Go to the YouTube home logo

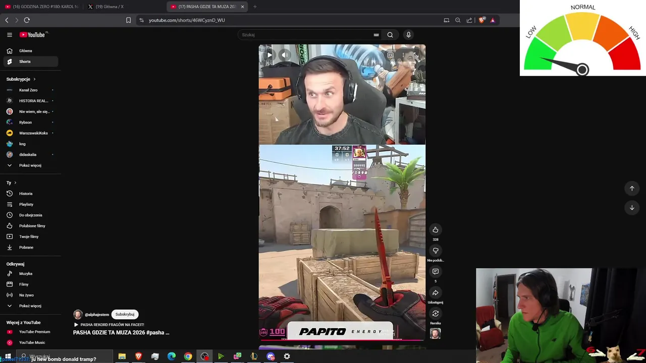(33, 35)
